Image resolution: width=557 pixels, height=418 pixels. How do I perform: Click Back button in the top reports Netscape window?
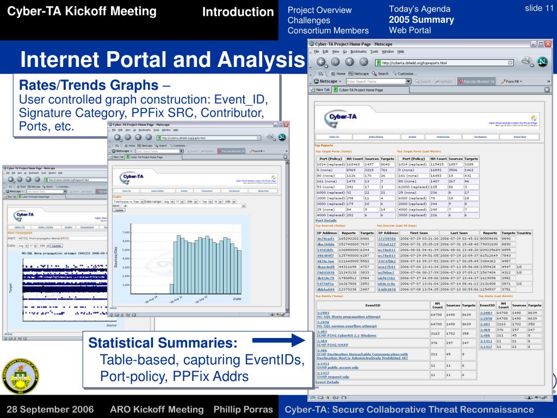[x=321, y=62]
